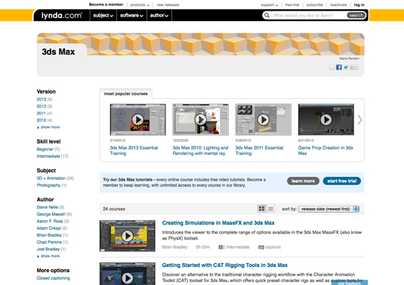Filter by Beginner skill level
Image resolution: width=404 pixels, height=285 pixels.
coord(45,150)
